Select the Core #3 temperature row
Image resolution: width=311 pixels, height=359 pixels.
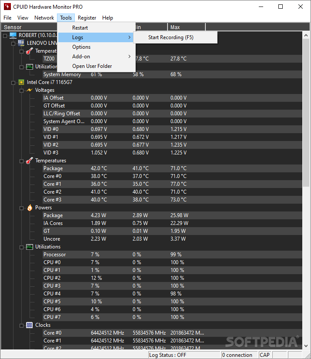coord(172,200)
